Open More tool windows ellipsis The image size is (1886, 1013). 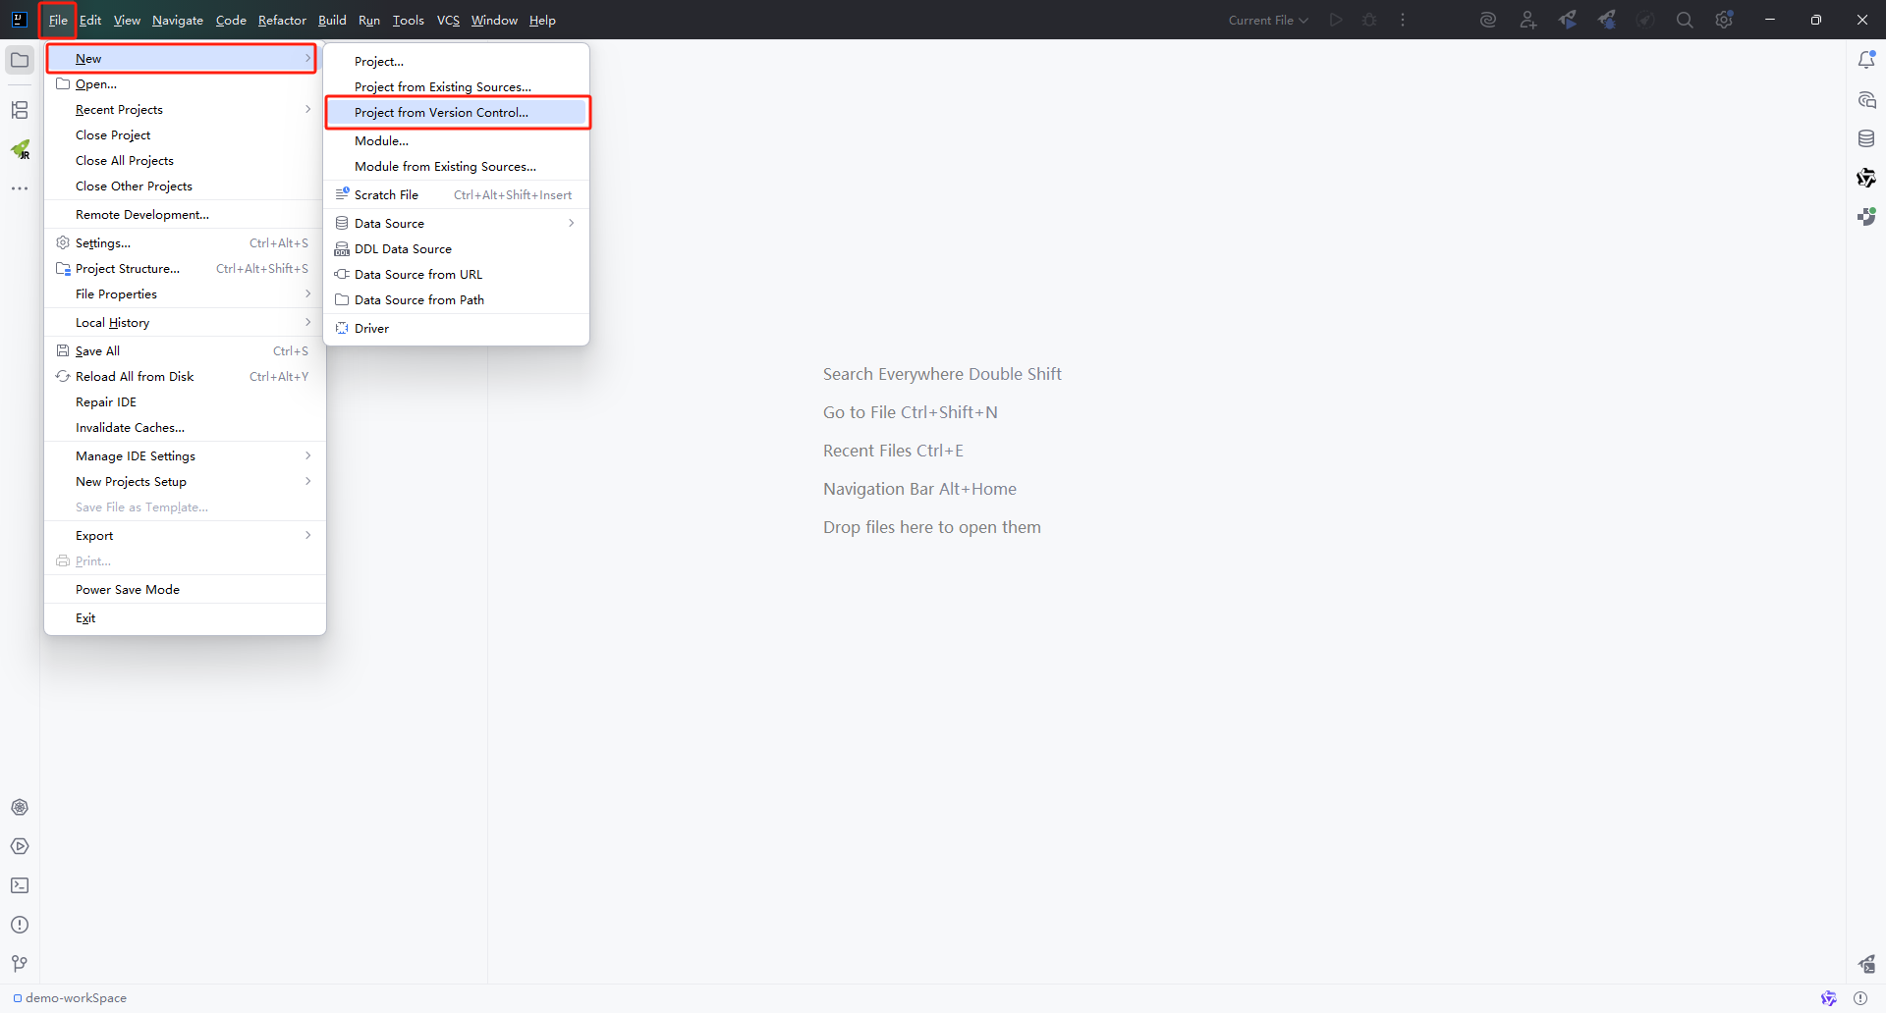pyautogui.click(x=20, y=188)
